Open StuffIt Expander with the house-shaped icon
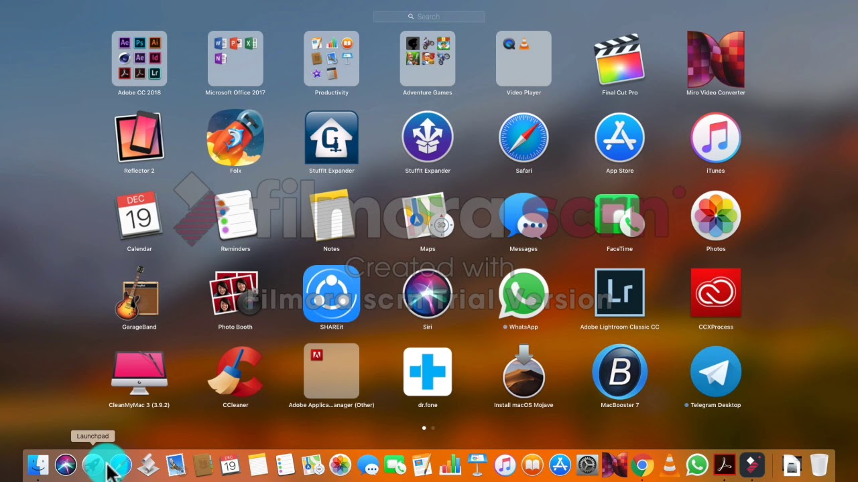858x482 pixels. tap(331, 137)
